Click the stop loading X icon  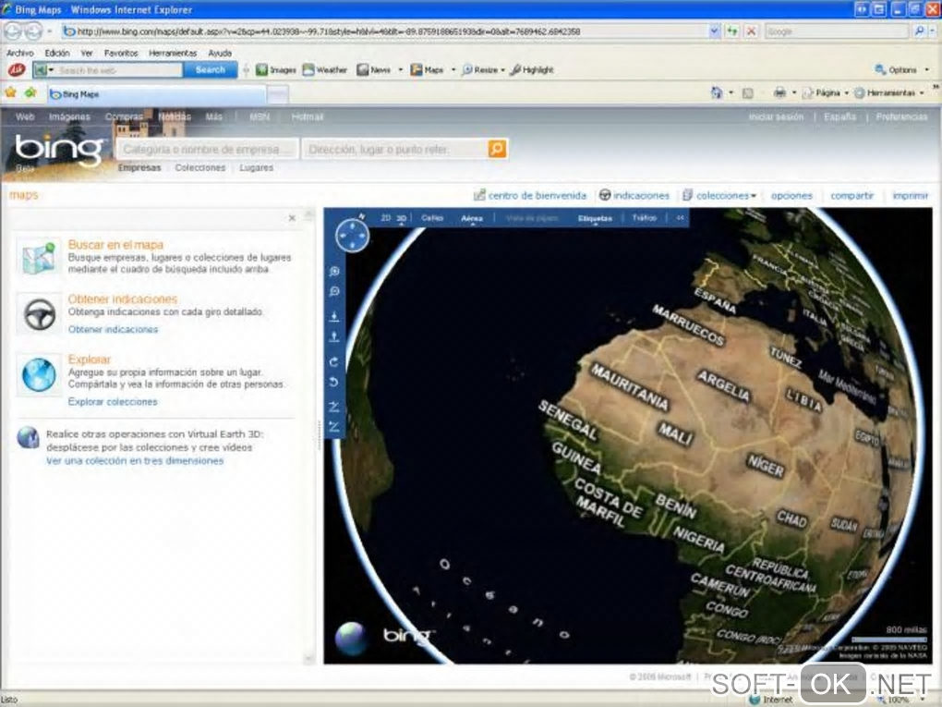point(751,31)
